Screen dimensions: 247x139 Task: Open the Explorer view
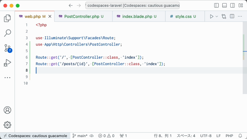tap(7, 18)
